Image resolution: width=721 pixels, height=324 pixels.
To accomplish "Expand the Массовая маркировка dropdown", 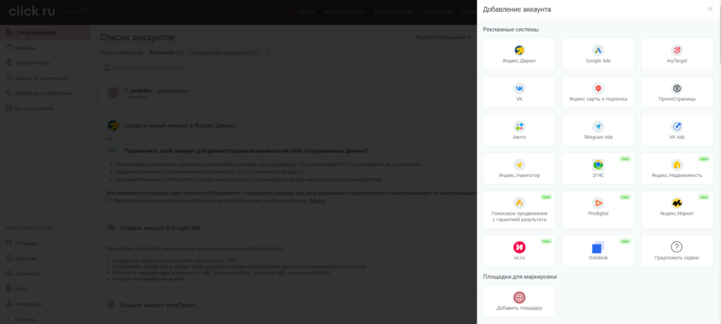I will pos(444,38).
